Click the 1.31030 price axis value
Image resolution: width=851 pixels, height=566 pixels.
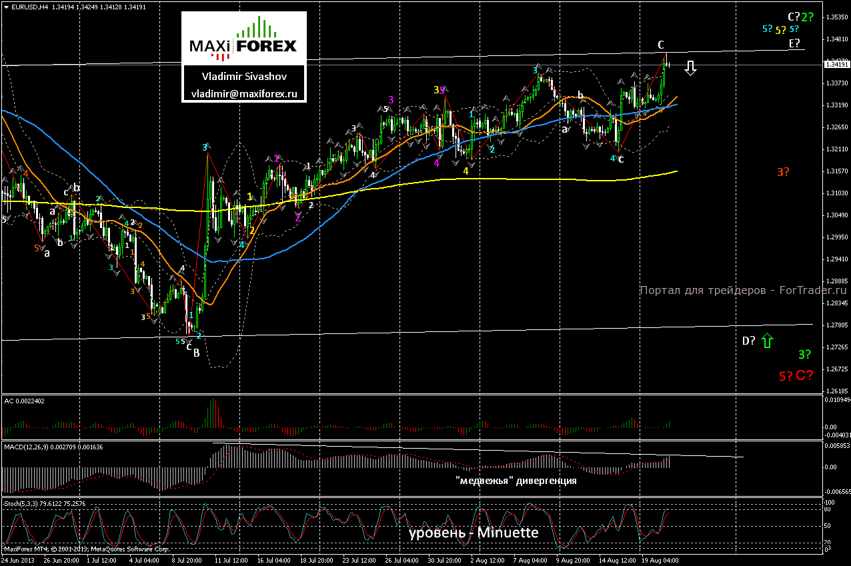coord(837,193)
